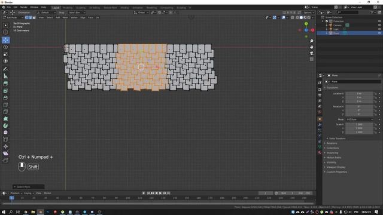Hide the Plane object in outliner
Screen dimensions: 383x215
pyautogui.click(x=379, y=33)
